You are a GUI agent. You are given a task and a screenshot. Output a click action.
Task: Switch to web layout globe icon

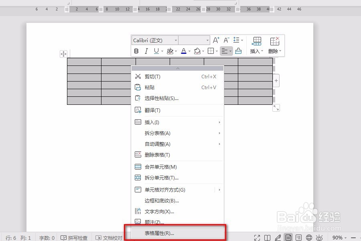pyautogui.click(x=309, y=237)
